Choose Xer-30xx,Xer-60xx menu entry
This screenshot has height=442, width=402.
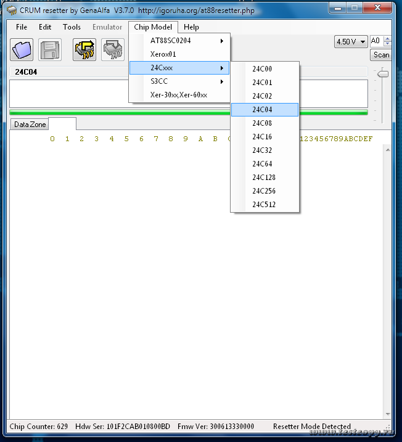point(179,95)
